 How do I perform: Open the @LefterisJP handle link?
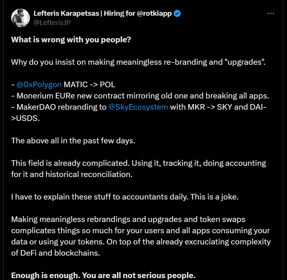pos(52,22)
